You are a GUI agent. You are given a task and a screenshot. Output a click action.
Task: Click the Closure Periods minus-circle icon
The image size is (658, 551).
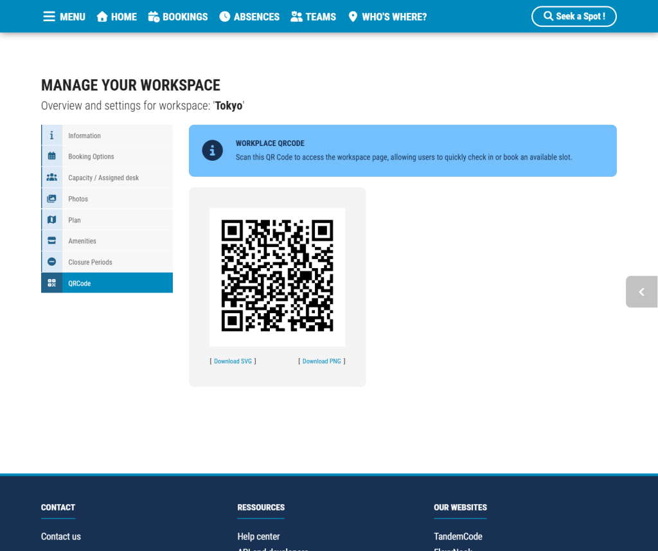51,262
